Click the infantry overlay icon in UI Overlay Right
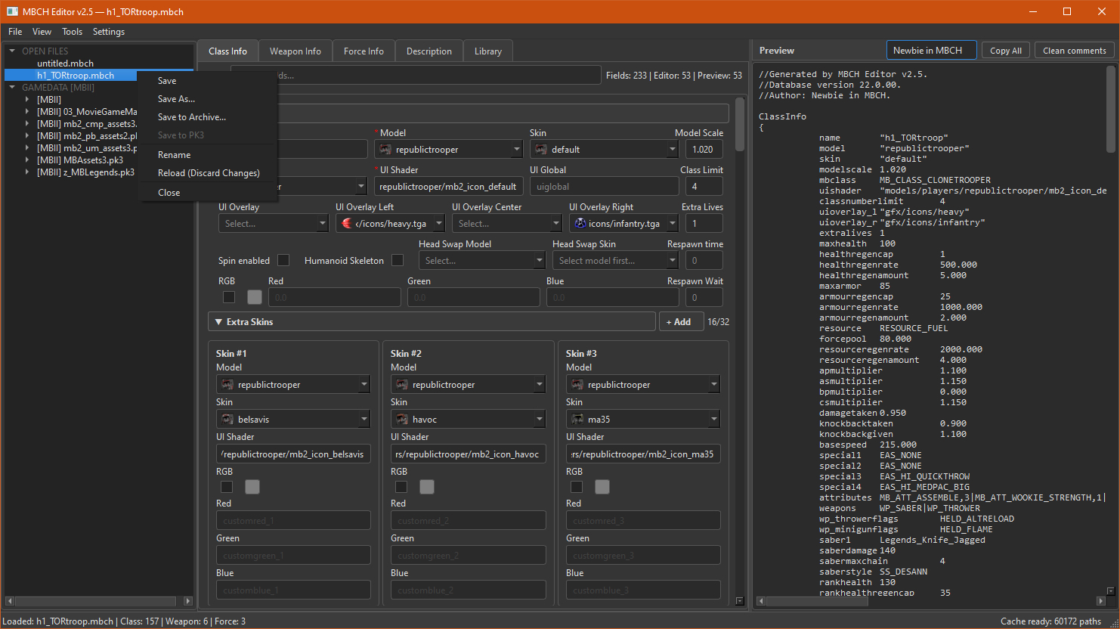Image resolution: width=1120 pixels, height=629 pixels. [x=580, y=224]
